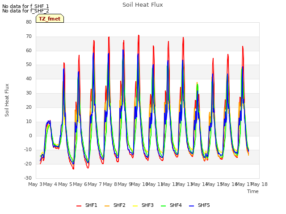Click the y-axis tick label 80
This screenshot has width=286, height=214.
point(29,22)
